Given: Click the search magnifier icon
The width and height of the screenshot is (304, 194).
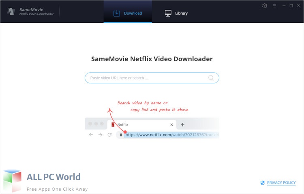Looking at the screenshot, I should [211, 78].
